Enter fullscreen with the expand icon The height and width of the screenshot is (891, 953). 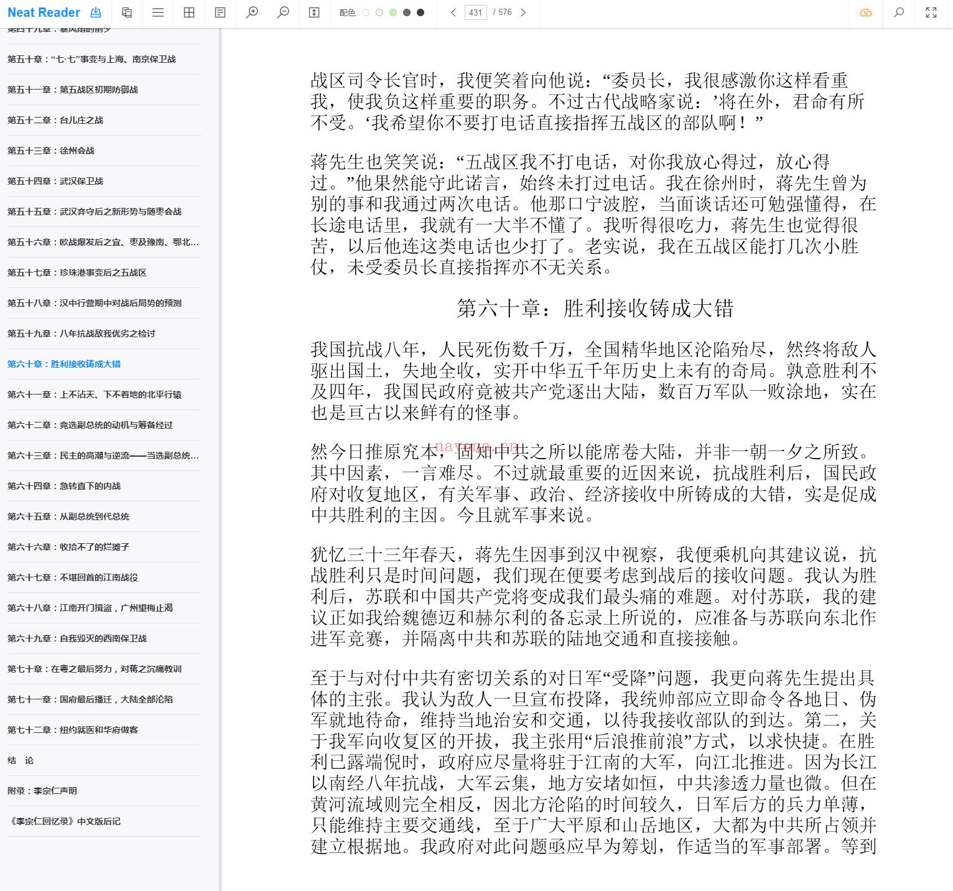coord(931,12)
